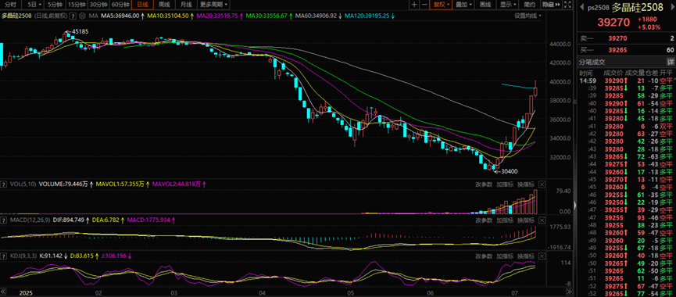
Task: Switch to 15分钟 period
Action: click(x=77, y=5)
